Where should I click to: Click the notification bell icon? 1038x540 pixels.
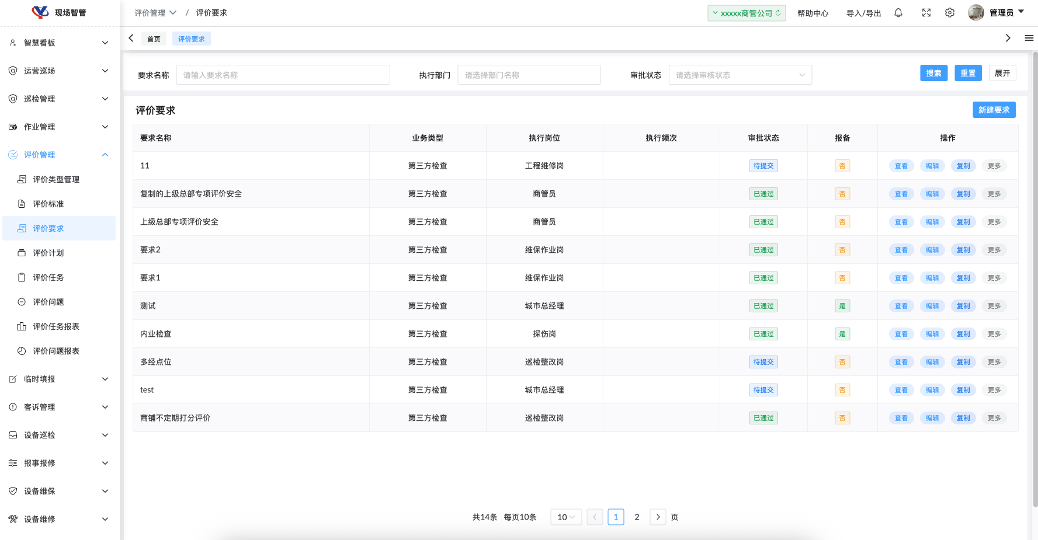[898, 13]
